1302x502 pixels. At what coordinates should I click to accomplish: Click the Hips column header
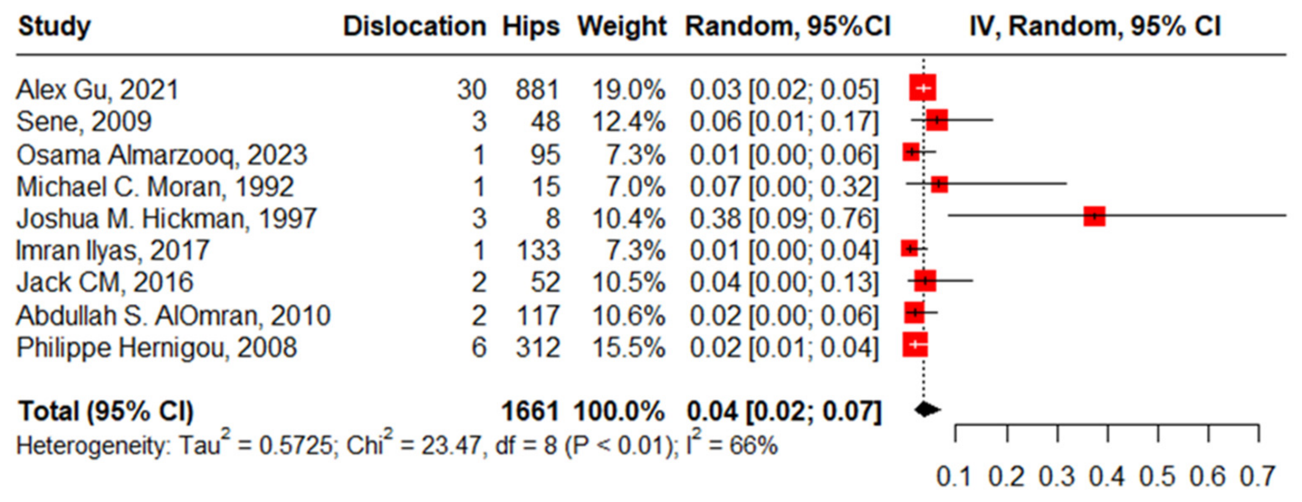tap(531, 26)
